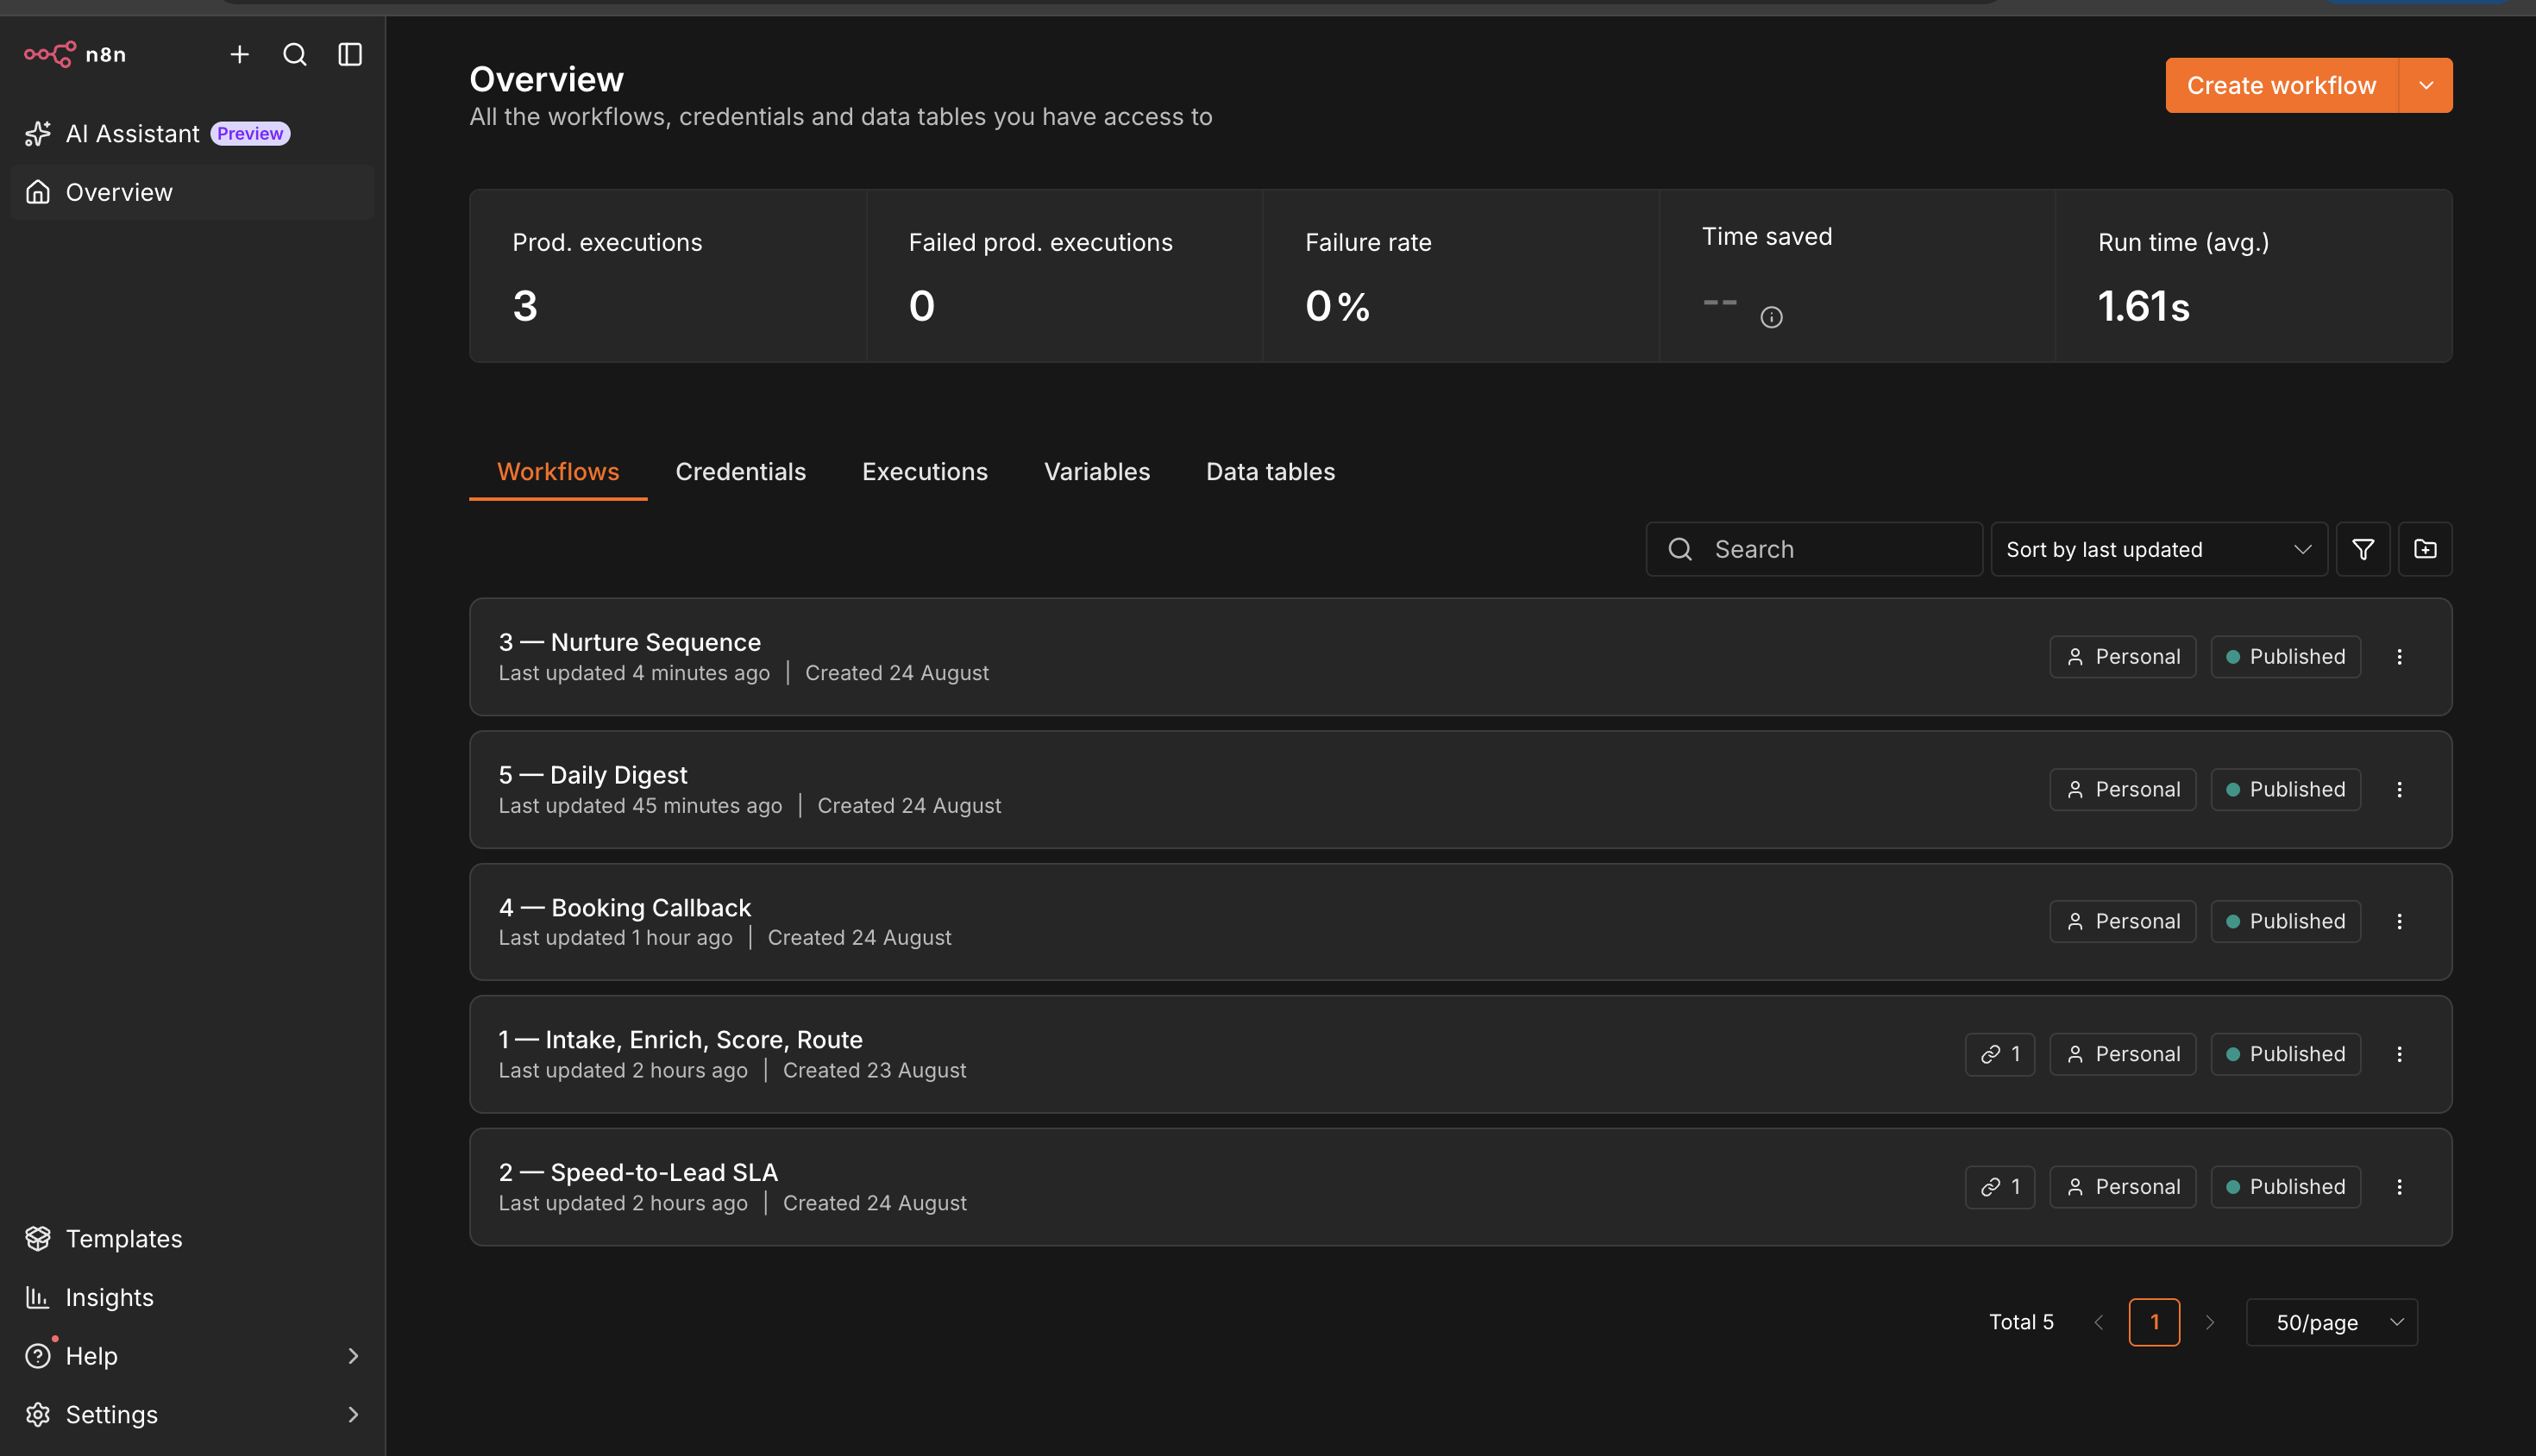Click the Time saved info icon
Viewport: 2536px width, 1456px height.
[x=1772, y=317]
